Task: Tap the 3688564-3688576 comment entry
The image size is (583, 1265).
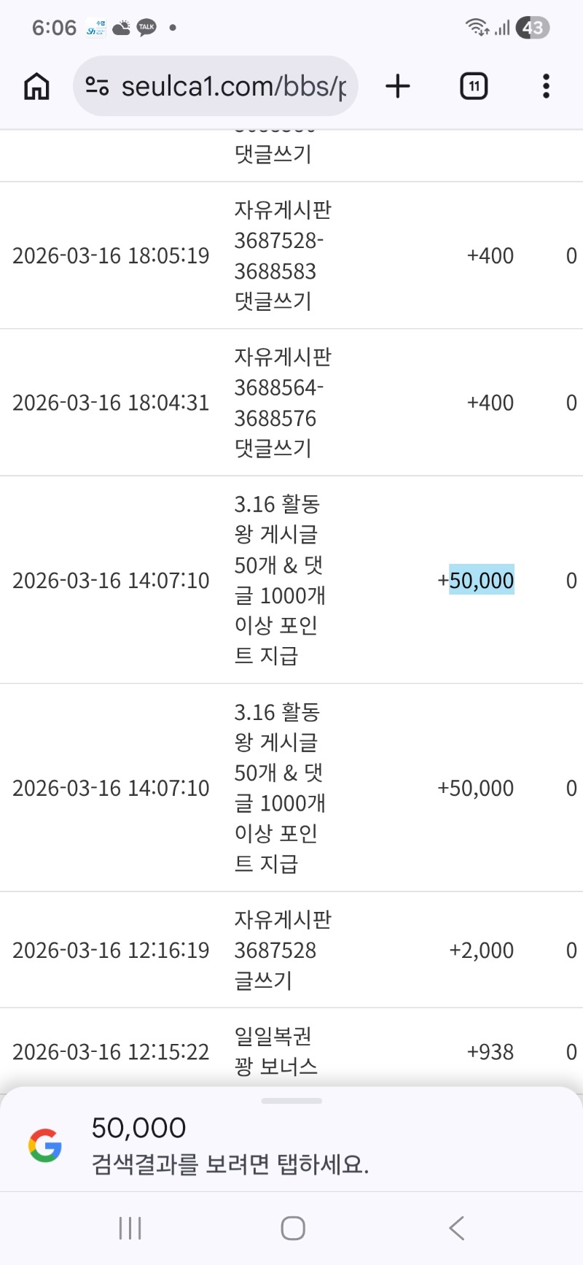Action: tap(281, 402)
